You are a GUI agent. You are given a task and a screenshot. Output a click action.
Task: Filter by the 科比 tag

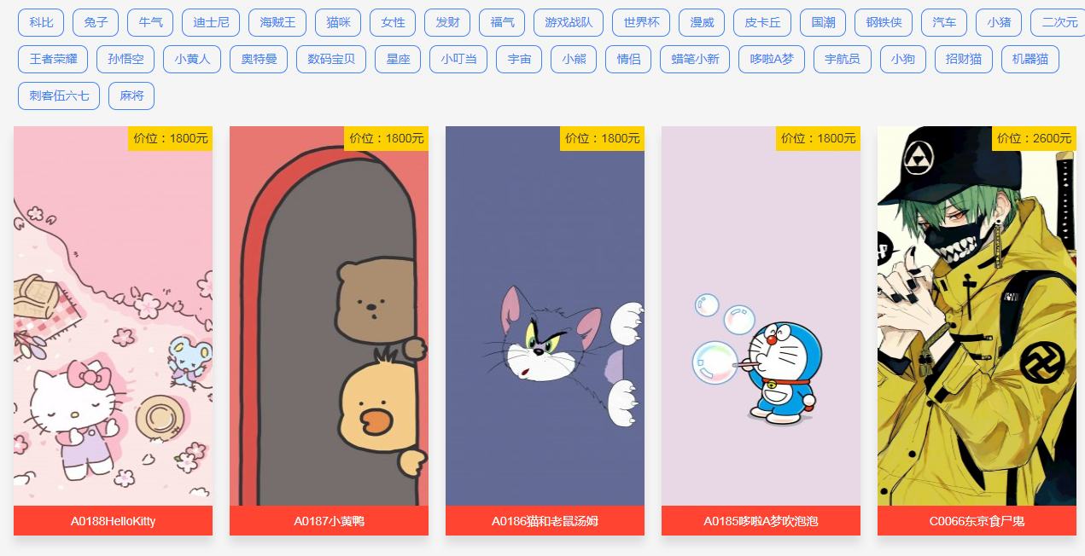click(41, 23)
